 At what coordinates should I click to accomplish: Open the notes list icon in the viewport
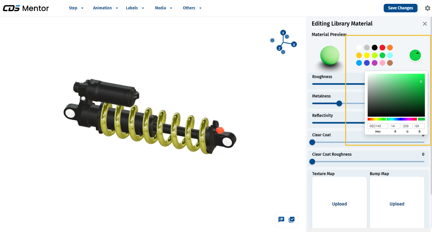281,220
